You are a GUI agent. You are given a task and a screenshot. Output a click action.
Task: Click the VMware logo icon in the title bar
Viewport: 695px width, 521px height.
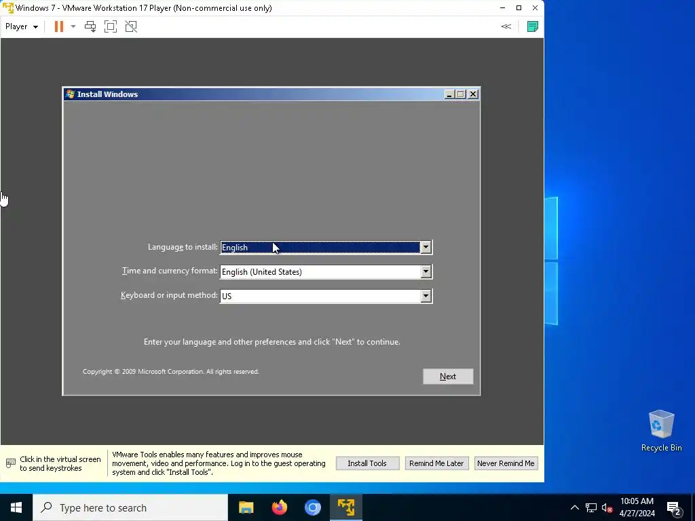point(8,8)
